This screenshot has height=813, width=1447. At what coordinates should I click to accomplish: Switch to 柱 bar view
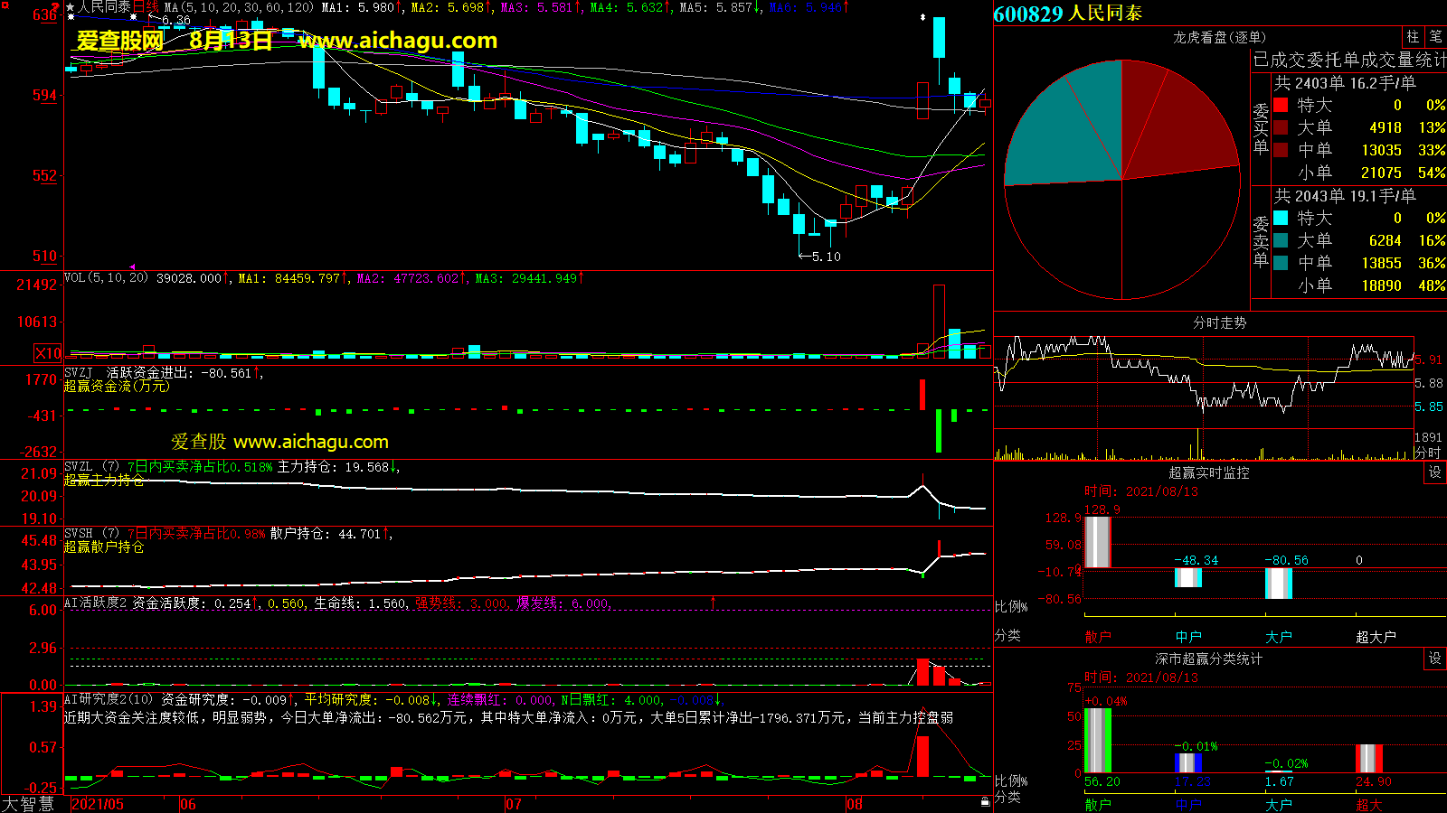coord(1412,36)
